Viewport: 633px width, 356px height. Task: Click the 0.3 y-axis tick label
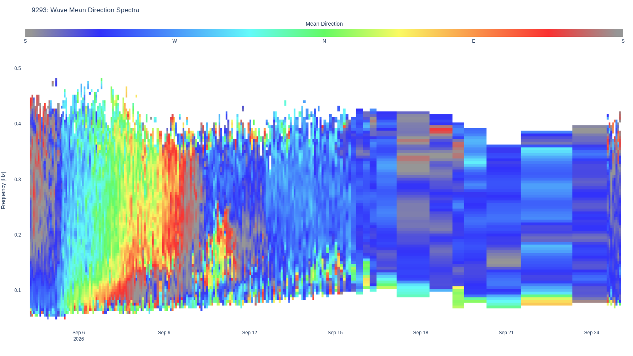pyautogui.click(x=18, y=180)
